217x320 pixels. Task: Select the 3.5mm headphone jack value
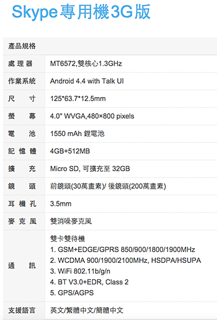[x=61, y=204]
